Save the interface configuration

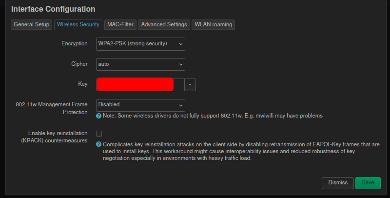point(368,182)
